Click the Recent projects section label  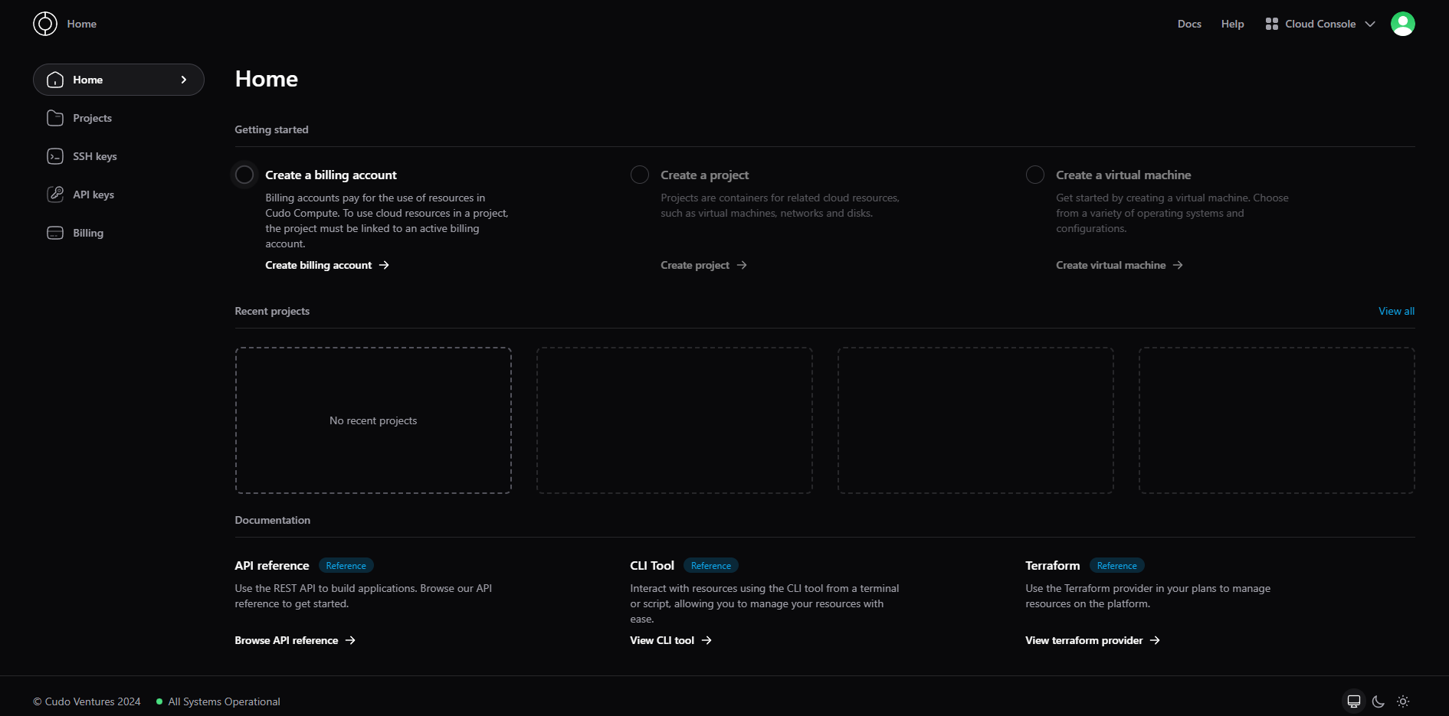coord(272,311)
